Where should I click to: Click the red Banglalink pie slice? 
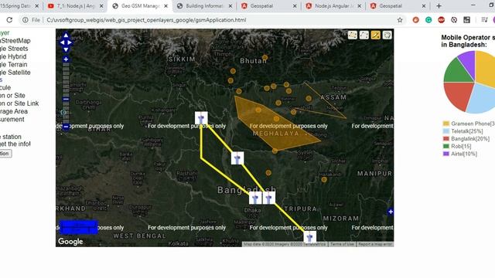[458, 94]
